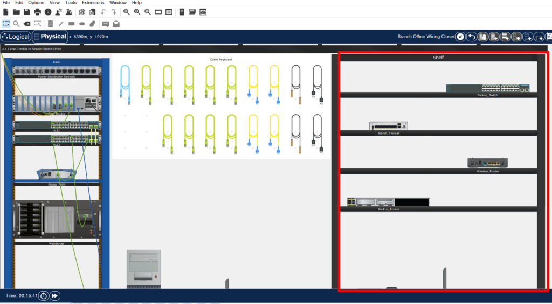Select the Inspect magnifier tool

pyautogui.click(x=16, y=24)
